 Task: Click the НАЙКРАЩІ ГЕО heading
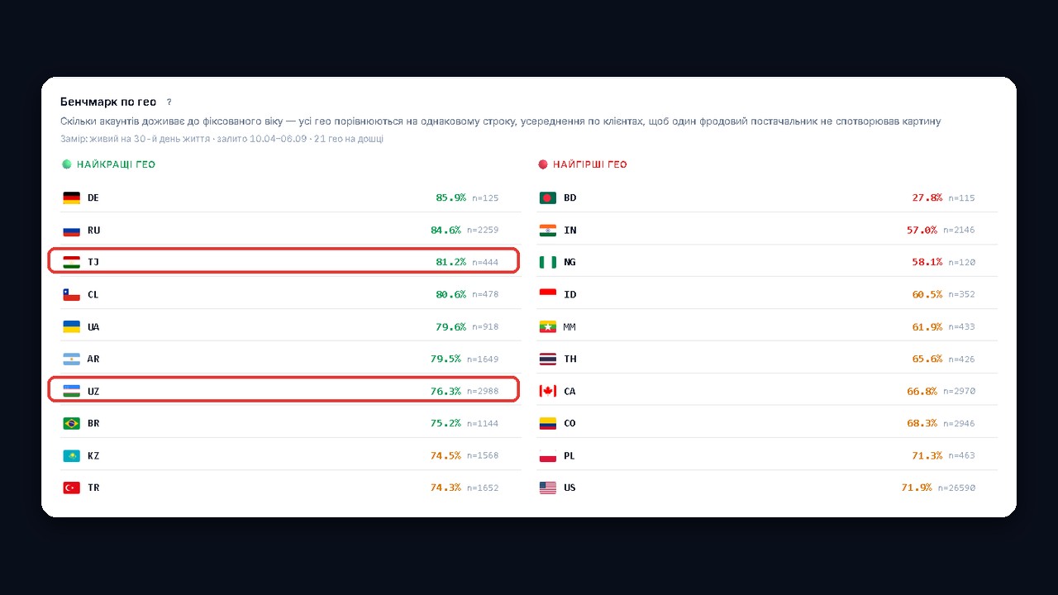click(x=116, y=164)
